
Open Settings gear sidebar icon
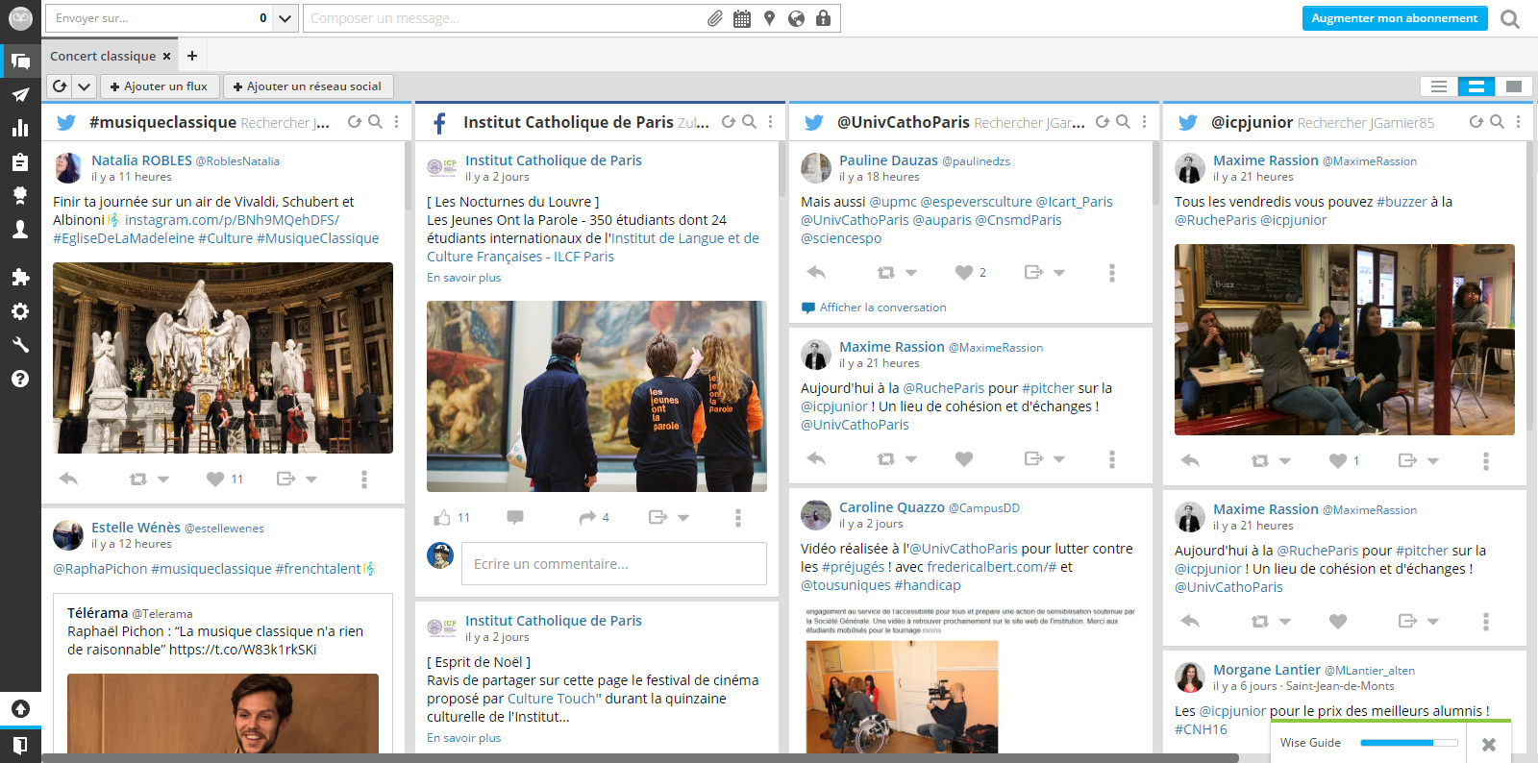tap(20, 311)
